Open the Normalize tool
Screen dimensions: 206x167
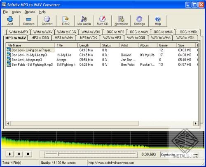coord(121,21)
